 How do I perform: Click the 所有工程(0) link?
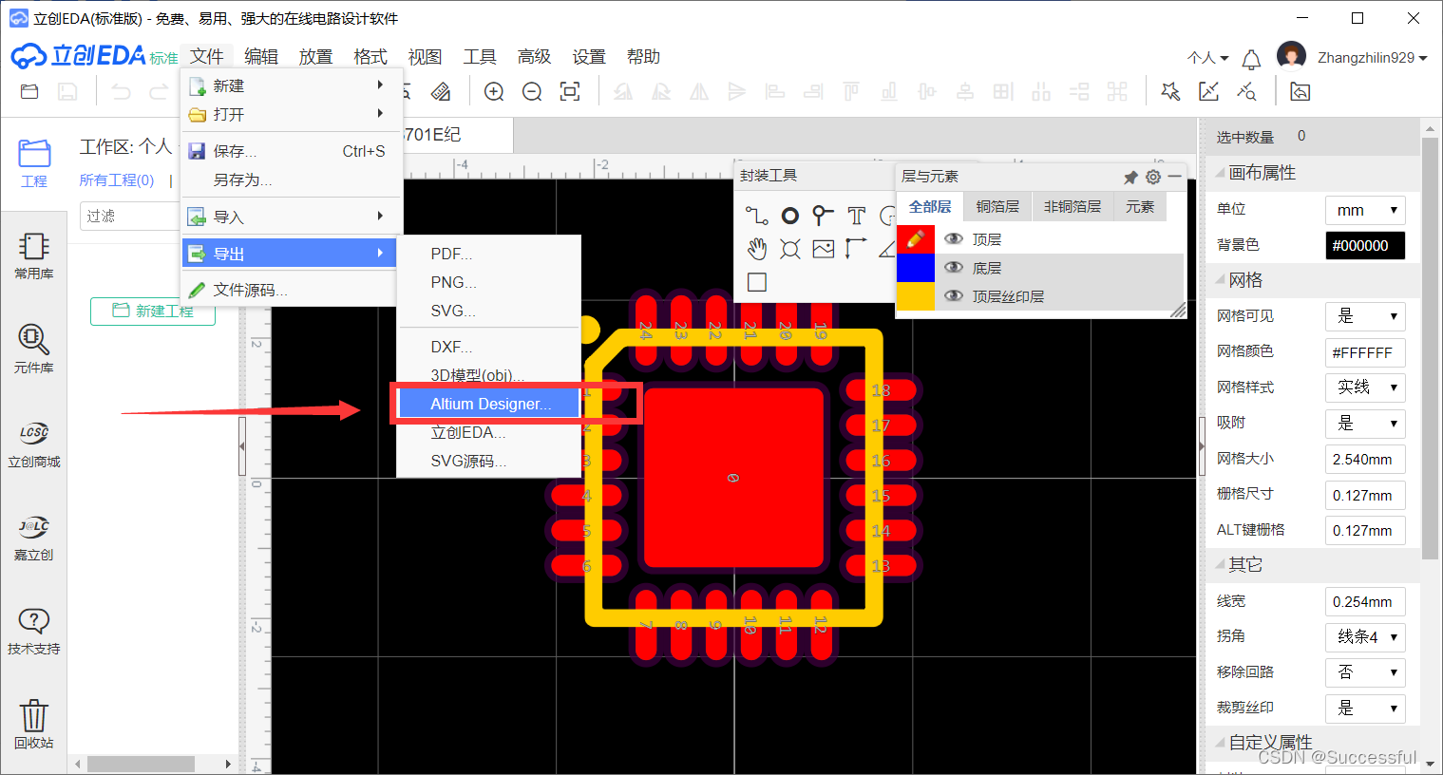tap(117, 180)
